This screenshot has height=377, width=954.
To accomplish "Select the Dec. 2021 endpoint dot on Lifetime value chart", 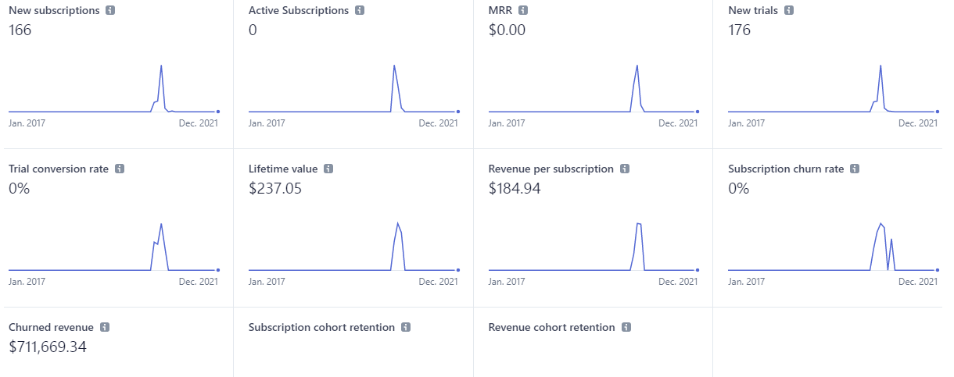I will click(457, 270).
